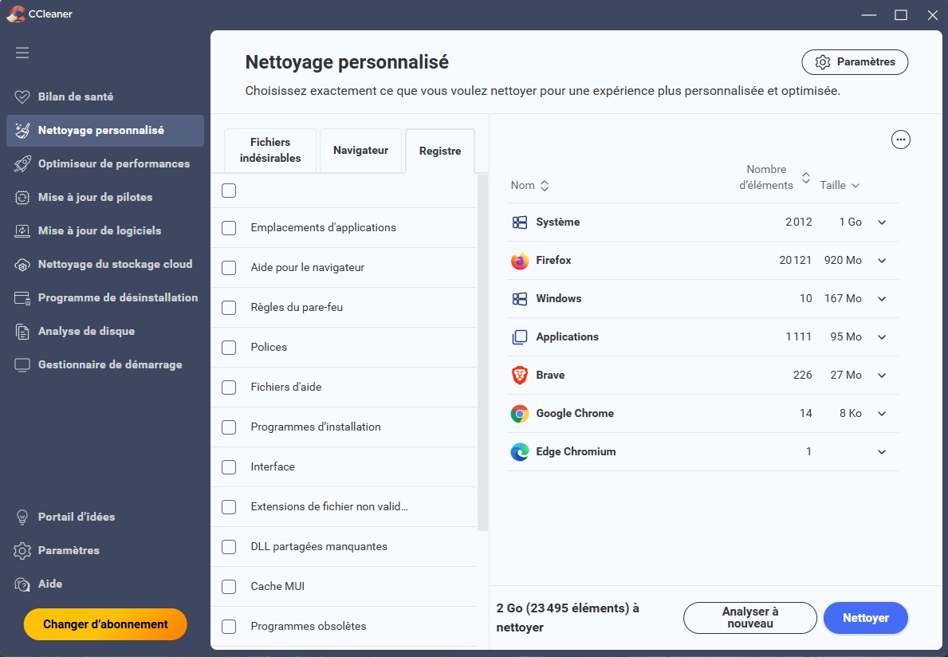Click the registry list vertical scrollbar
This screenshot has height=657, width=948.
pos(482,351)
